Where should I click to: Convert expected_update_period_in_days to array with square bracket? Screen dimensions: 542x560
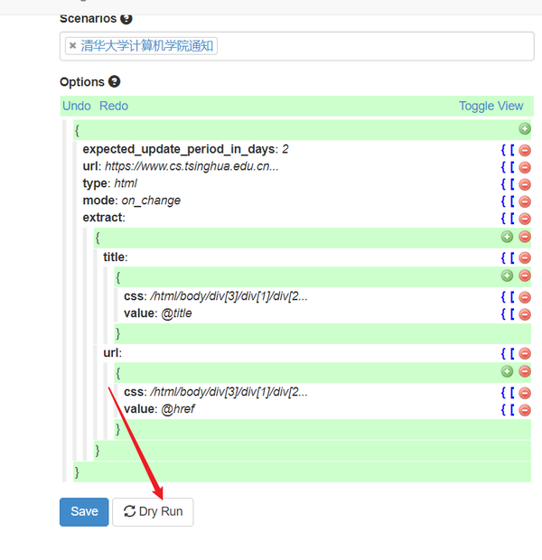point(512,150)
